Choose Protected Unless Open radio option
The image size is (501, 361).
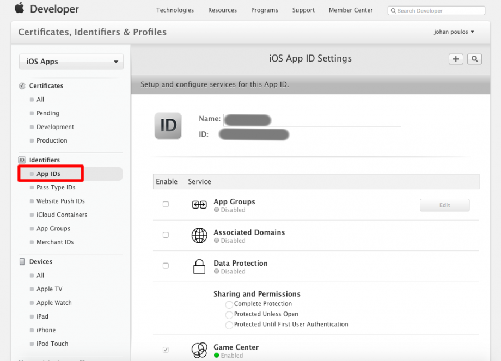click(x=229, y=315)
